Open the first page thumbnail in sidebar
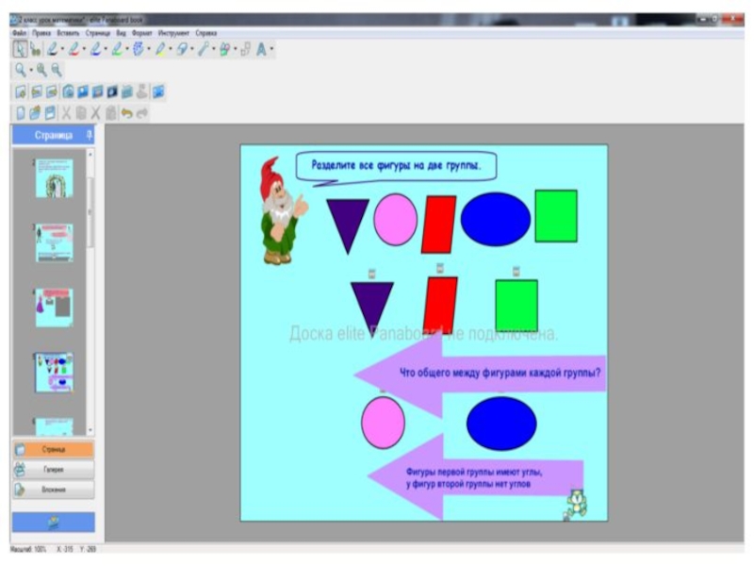754x566 pixels. coord(54,177)
